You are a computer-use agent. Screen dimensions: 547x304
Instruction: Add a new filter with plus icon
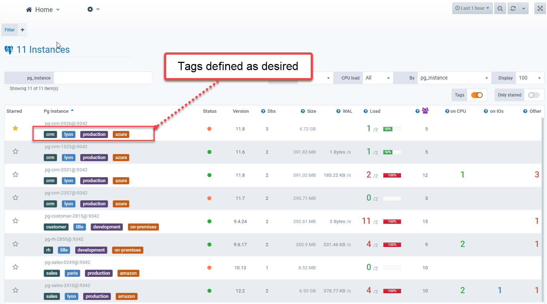tap(22, 30)
